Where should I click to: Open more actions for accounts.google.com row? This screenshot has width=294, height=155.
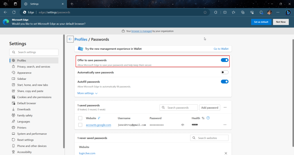click(x=225, y=125)
